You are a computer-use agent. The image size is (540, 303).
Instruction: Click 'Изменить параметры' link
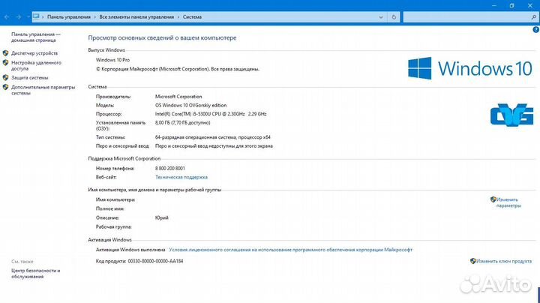click(508, 202)
